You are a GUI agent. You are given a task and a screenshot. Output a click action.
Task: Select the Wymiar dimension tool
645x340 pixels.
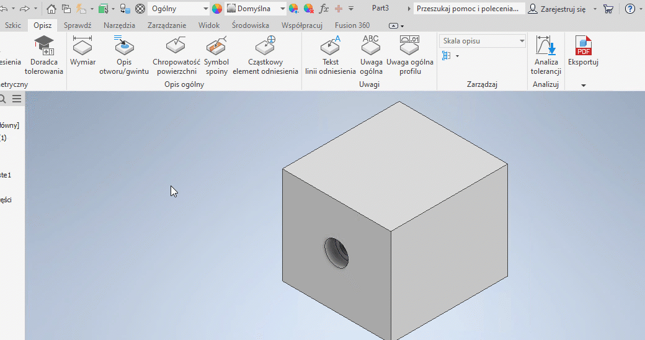82,51
